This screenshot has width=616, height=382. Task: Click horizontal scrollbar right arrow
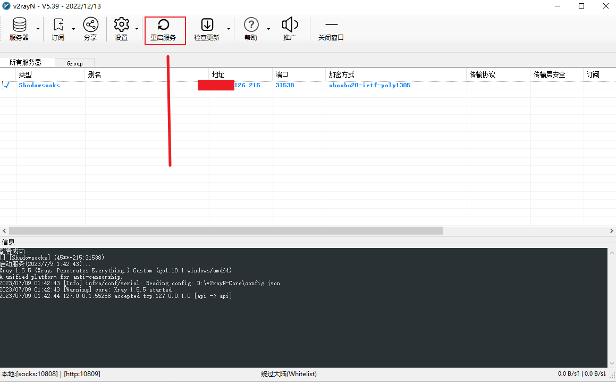coord(612,230)
